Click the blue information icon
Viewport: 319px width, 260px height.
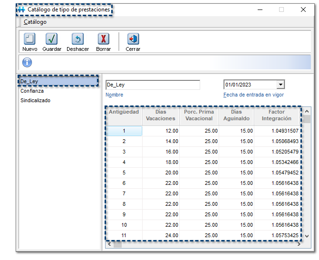(27, 63)
